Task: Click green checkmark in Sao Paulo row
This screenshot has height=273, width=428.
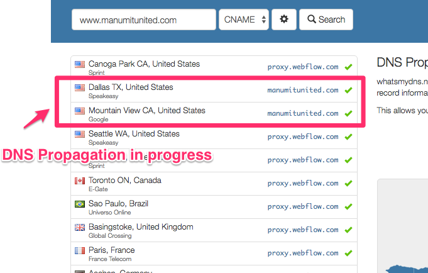Action: click(348, 206)
